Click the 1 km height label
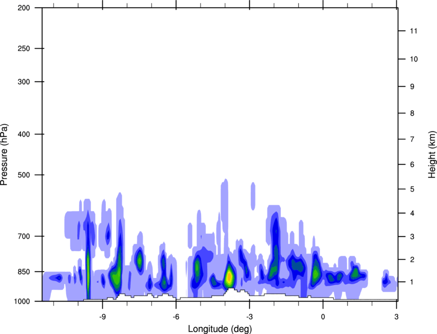 (x=412, y=282)
